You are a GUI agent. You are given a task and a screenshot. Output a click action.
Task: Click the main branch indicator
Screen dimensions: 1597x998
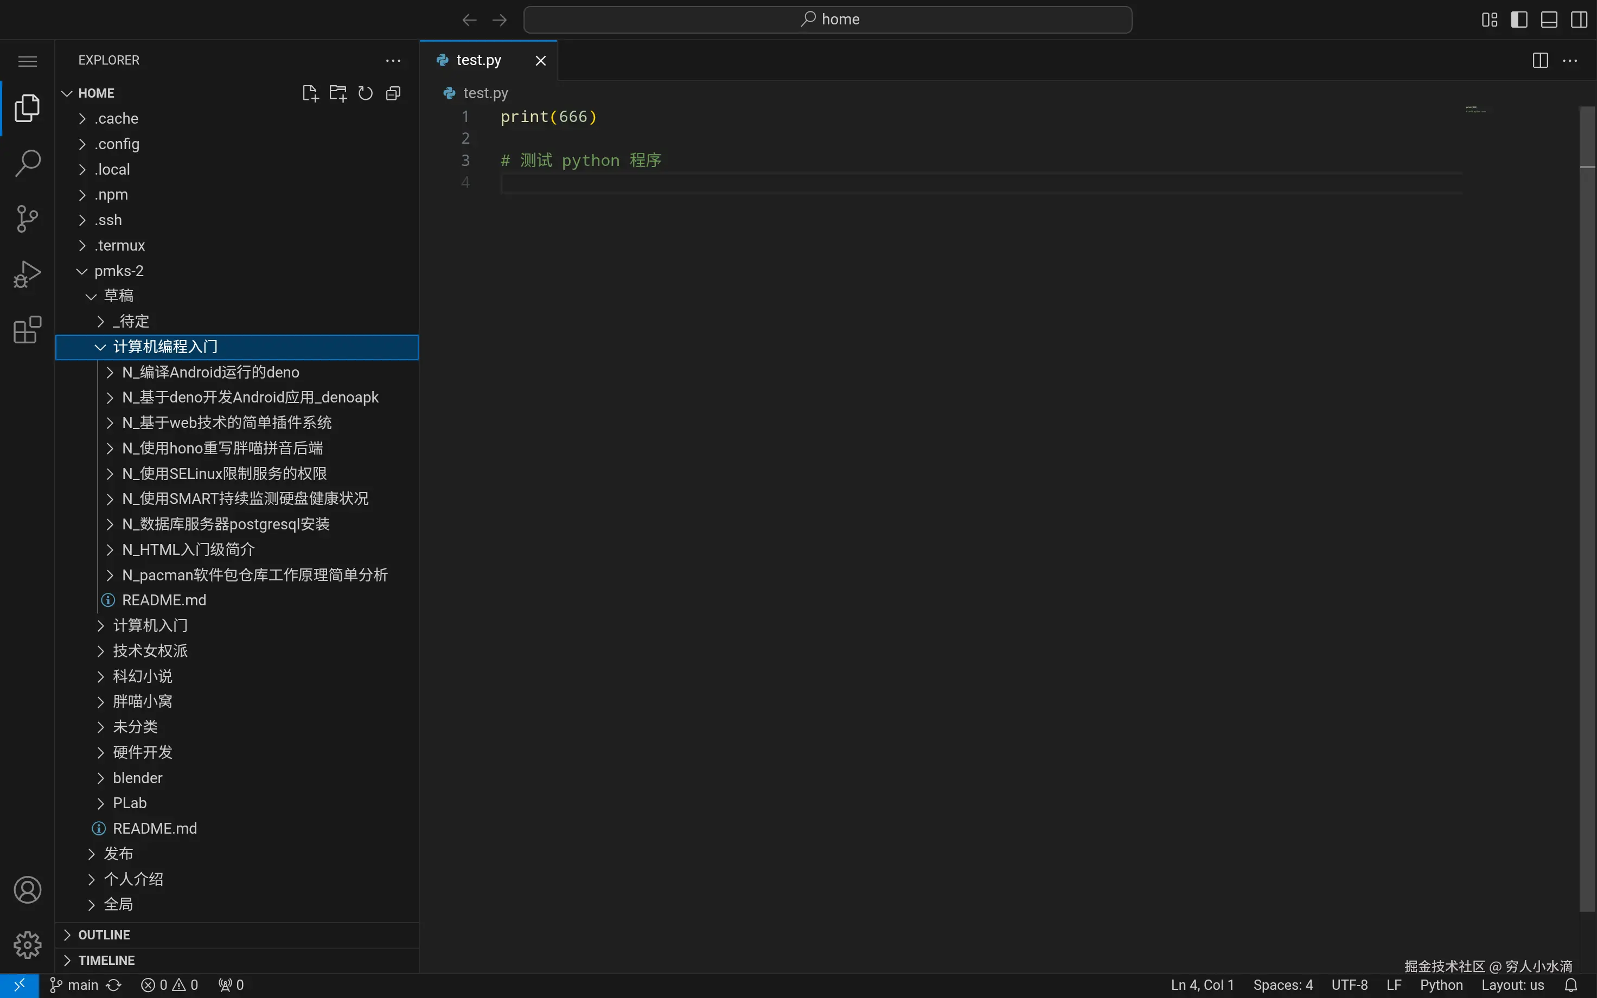74,985
